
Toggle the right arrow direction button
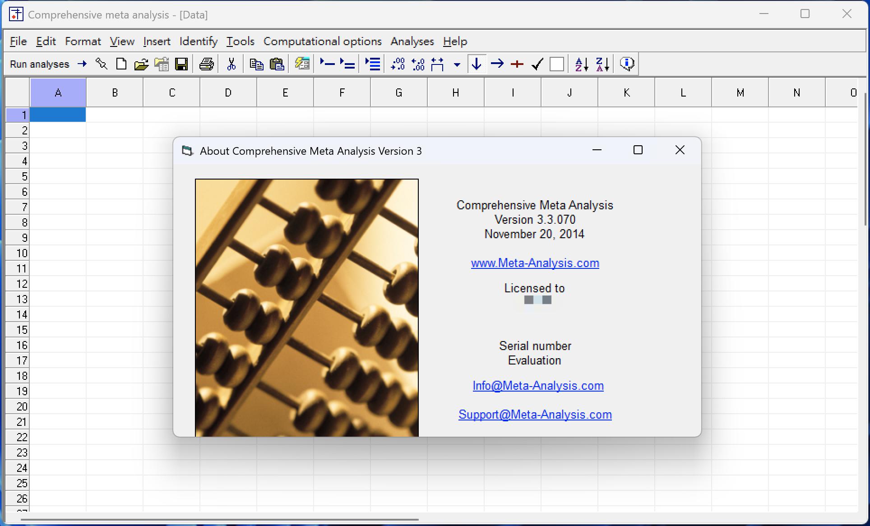(497, 64)
